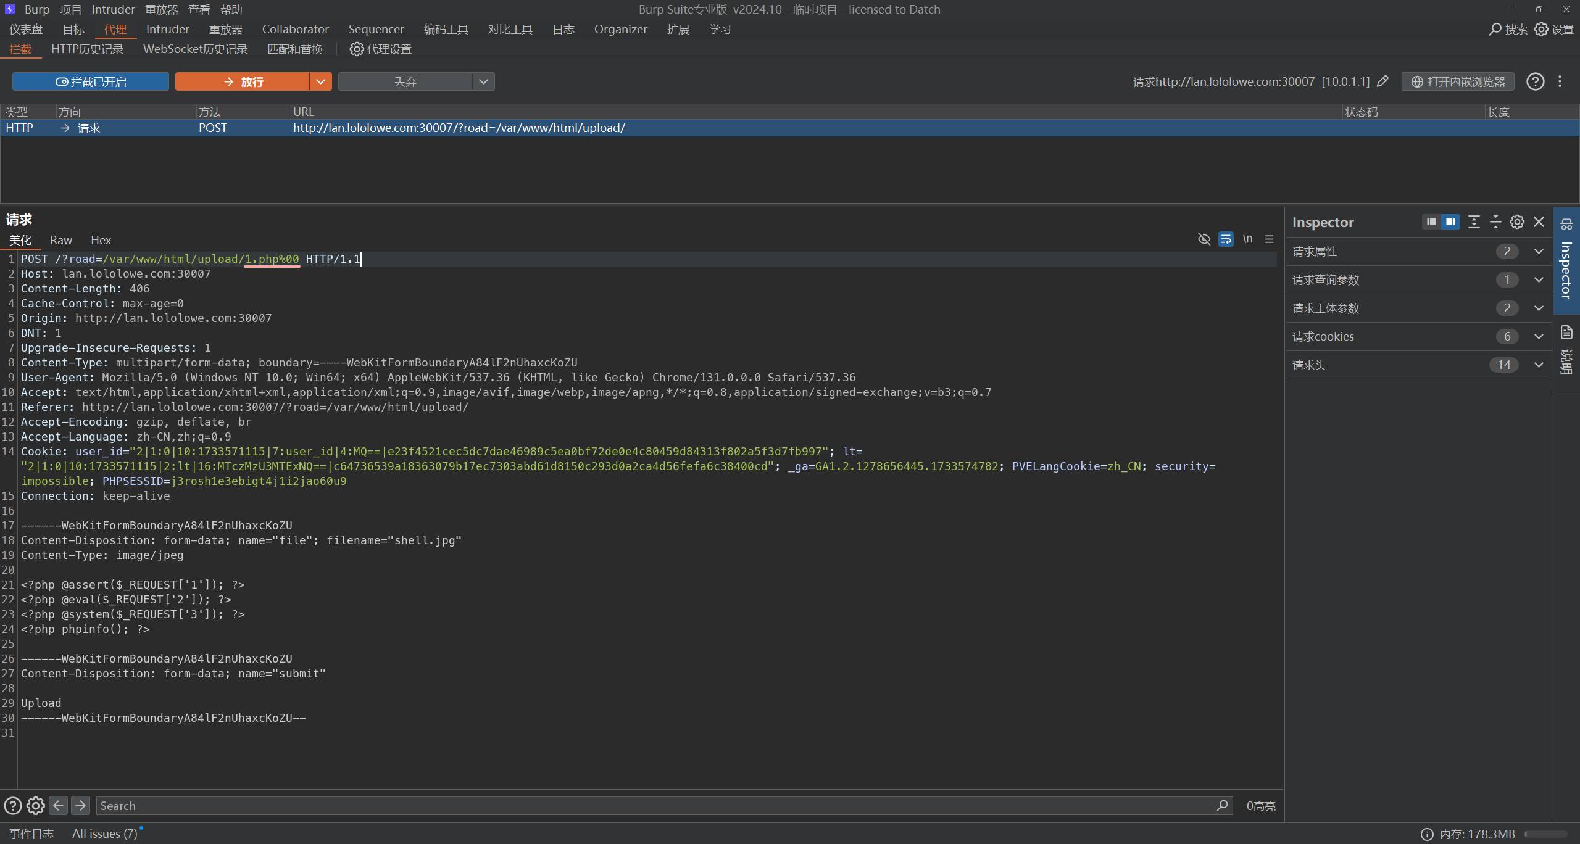Open the 放行 forward dropdown arrow
The image size is (1580, 844).
(x=320, y=81)
